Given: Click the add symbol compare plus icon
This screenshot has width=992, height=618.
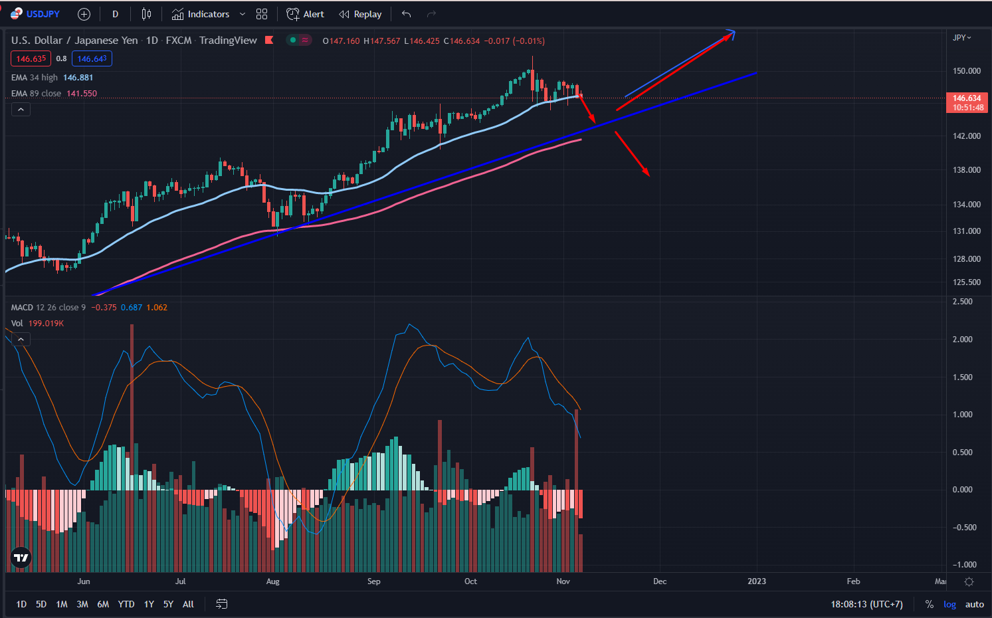Looking at the screenshot, I should click(x=84, y=14).
